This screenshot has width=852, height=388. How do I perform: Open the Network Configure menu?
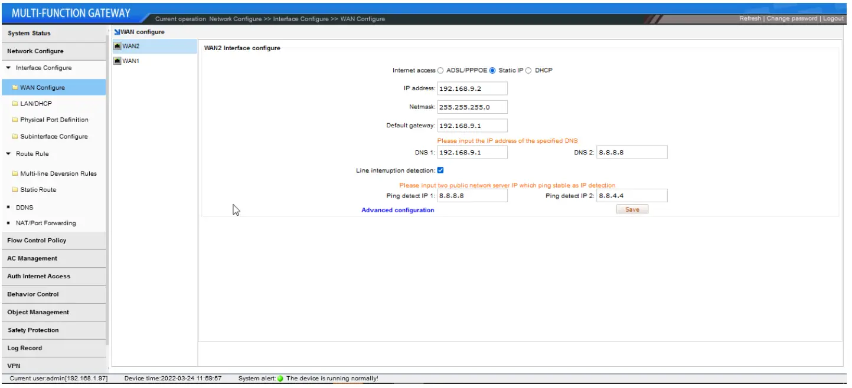[53, 51]
